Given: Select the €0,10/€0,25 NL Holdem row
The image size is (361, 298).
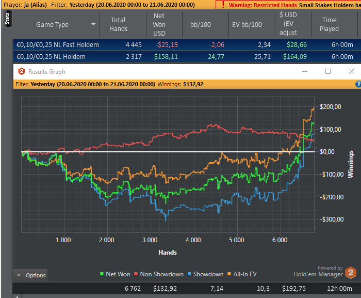Looking at the screenshot, I should point(187,56).
